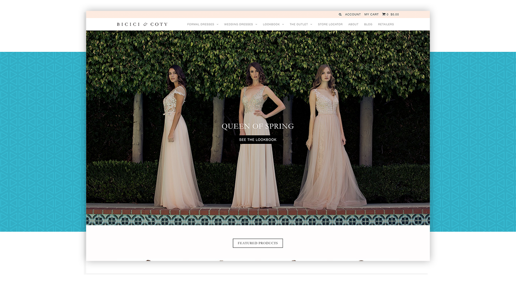Visit the Blog page
Viewport: 516px width, 284px height.
[368, 24]
